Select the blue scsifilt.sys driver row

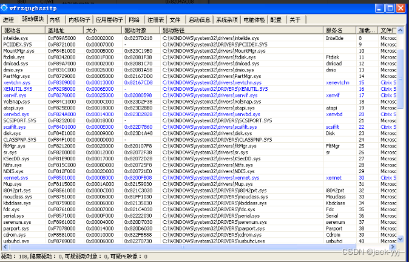click(200, 127)
